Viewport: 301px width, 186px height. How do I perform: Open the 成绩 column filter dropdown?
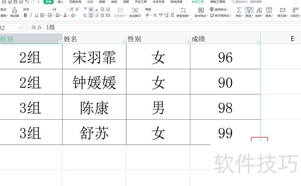coord(258,42)
